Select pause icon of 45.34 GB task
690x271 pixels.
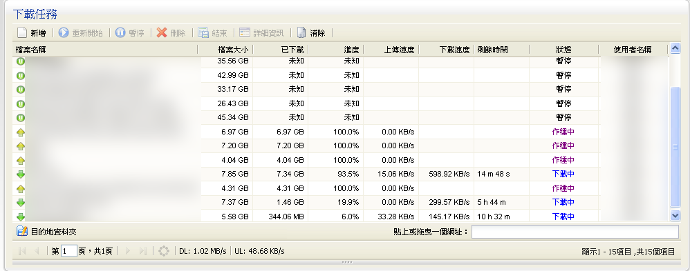pyautogui.click(x=20, y=118)
